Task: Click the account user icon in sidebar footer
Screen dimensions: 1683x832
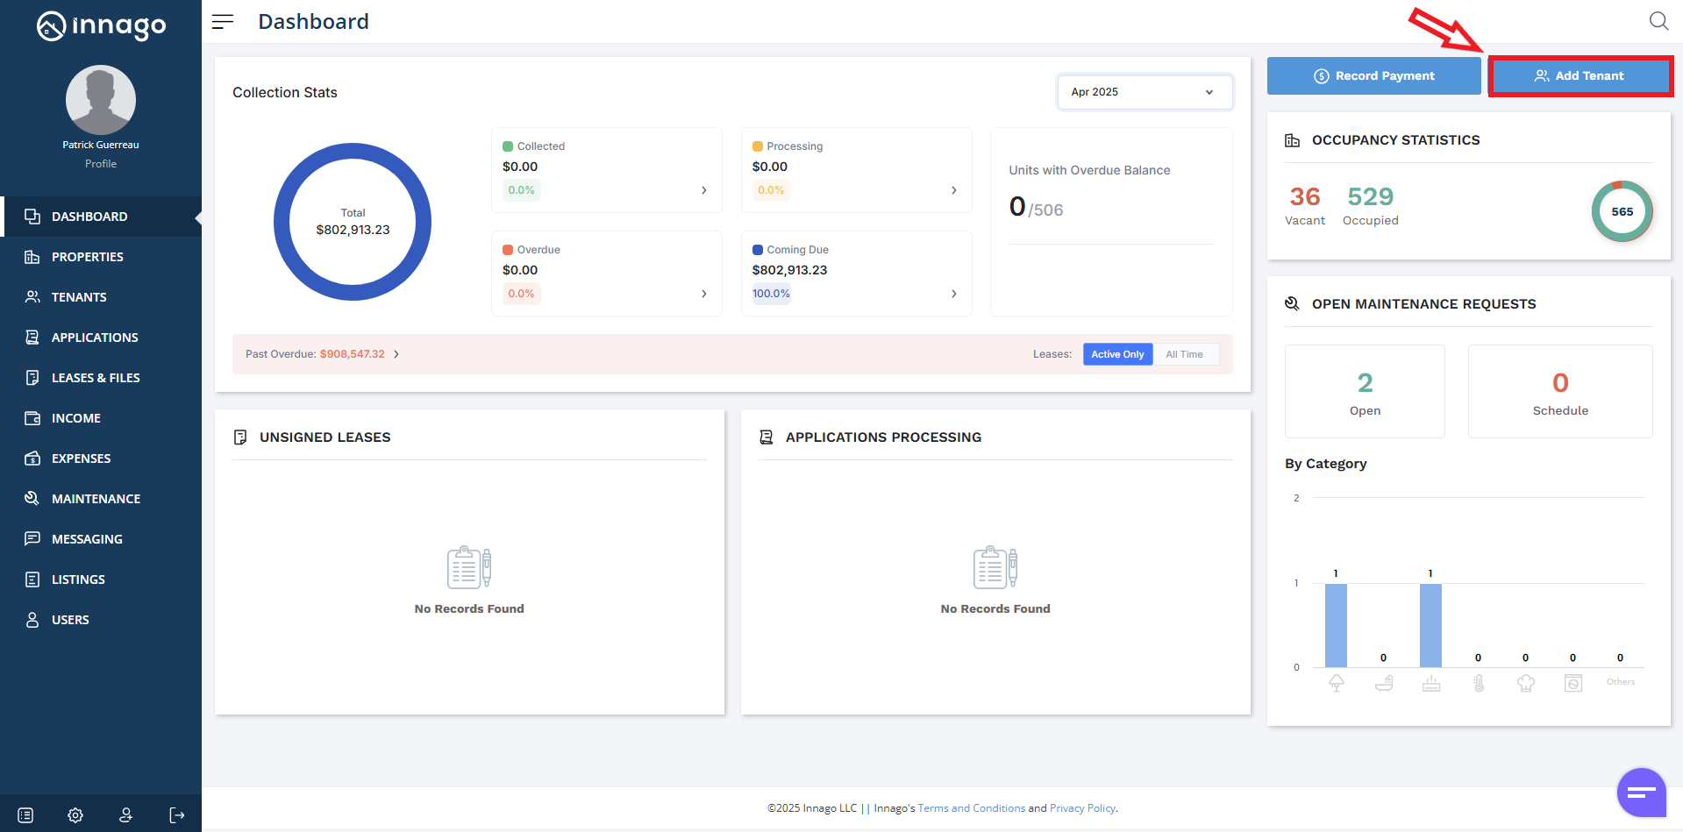Action: point(126,815)
